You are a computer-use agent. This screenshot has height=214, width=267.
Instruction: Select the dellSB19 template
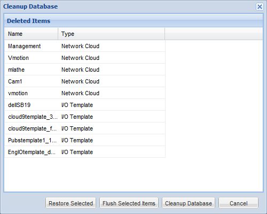click(85, 105)
